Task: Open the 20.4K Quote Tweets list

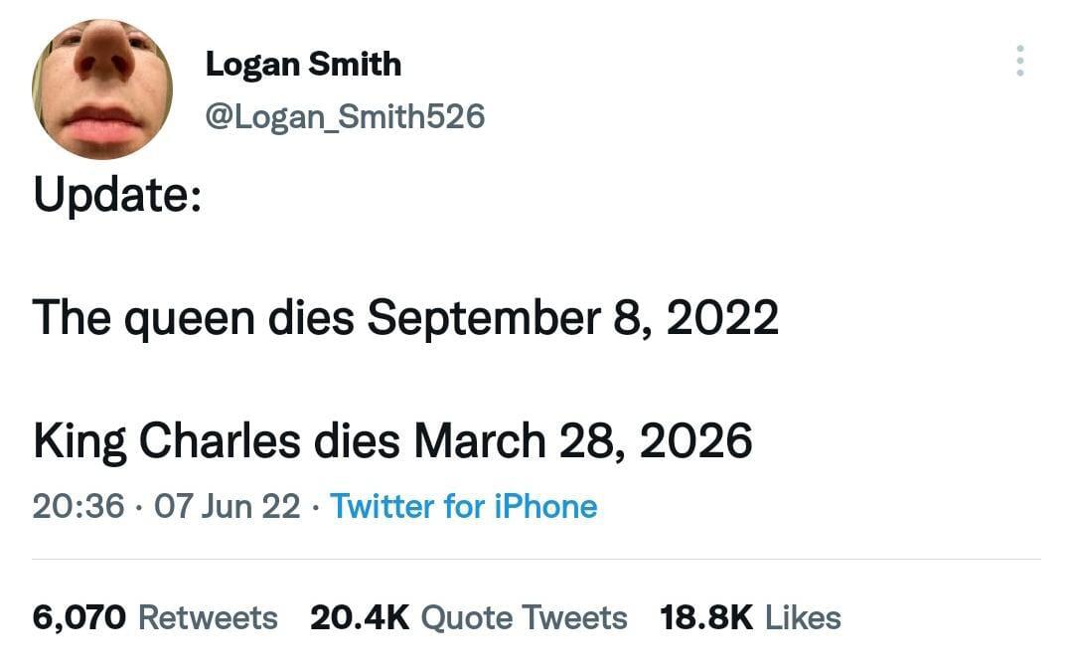Action: pos(469,617)
